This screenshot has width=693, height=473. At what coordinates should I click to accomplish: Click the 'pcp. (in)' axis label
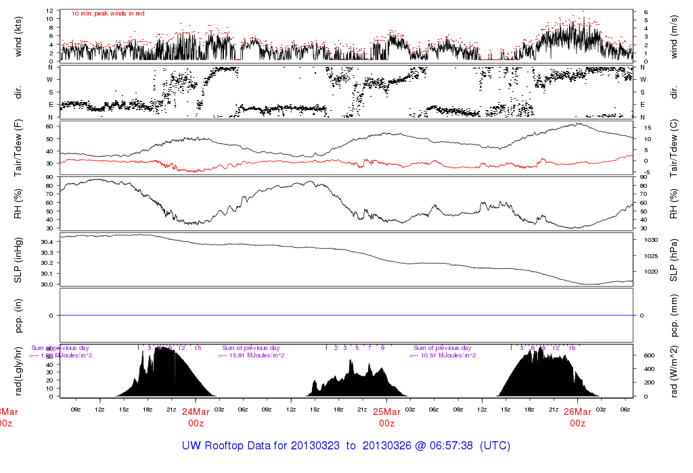pyautogui.click(x=18, y=316)
